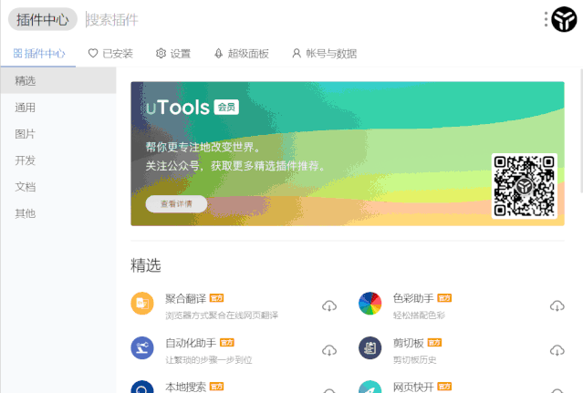The image size is (583, 393).
Task: Download the 色彩助手 plugin
Action: coord(557,306)
